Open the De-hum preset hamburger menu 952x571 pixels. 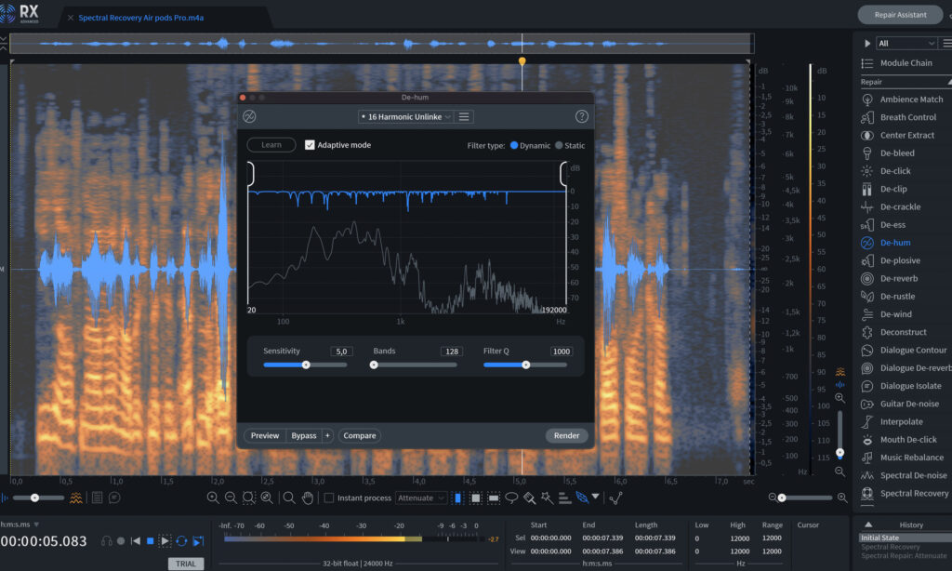(464, 116)
